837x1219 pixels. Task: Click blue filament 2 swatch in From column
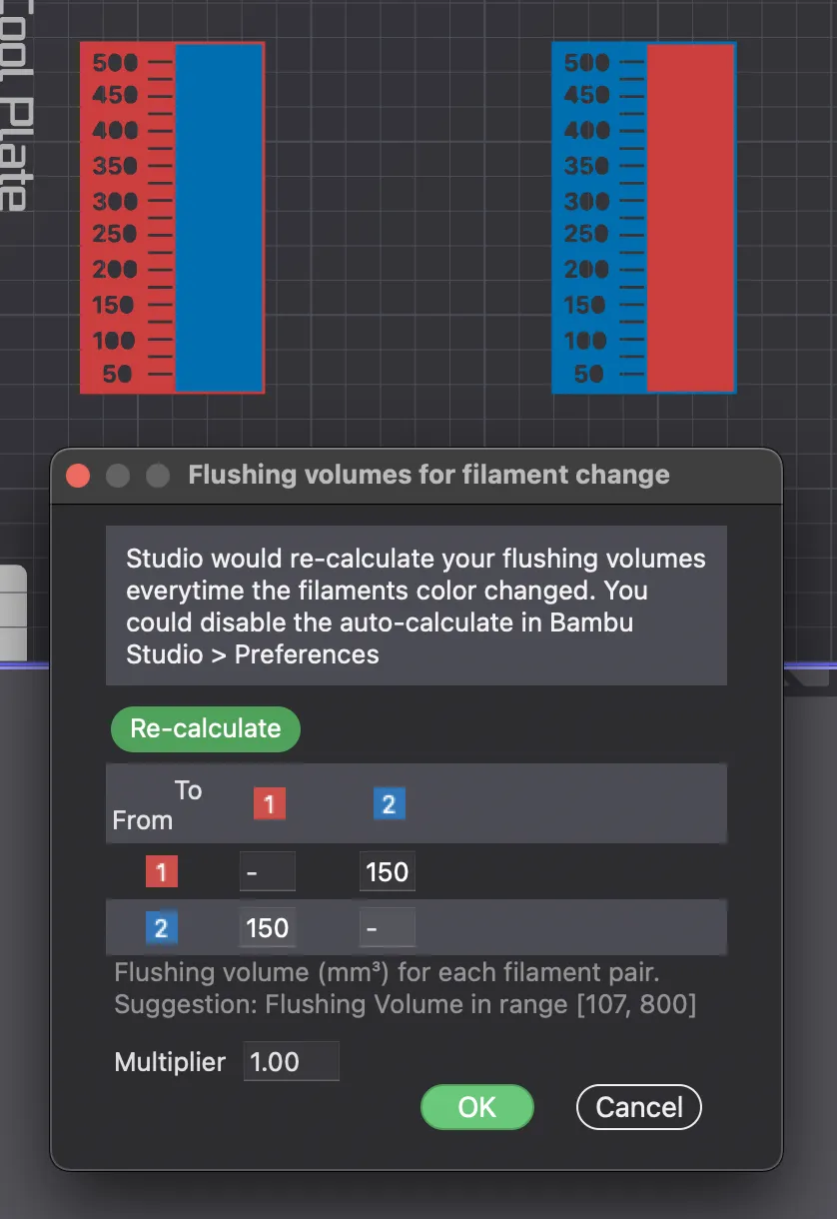click(162, 928)
